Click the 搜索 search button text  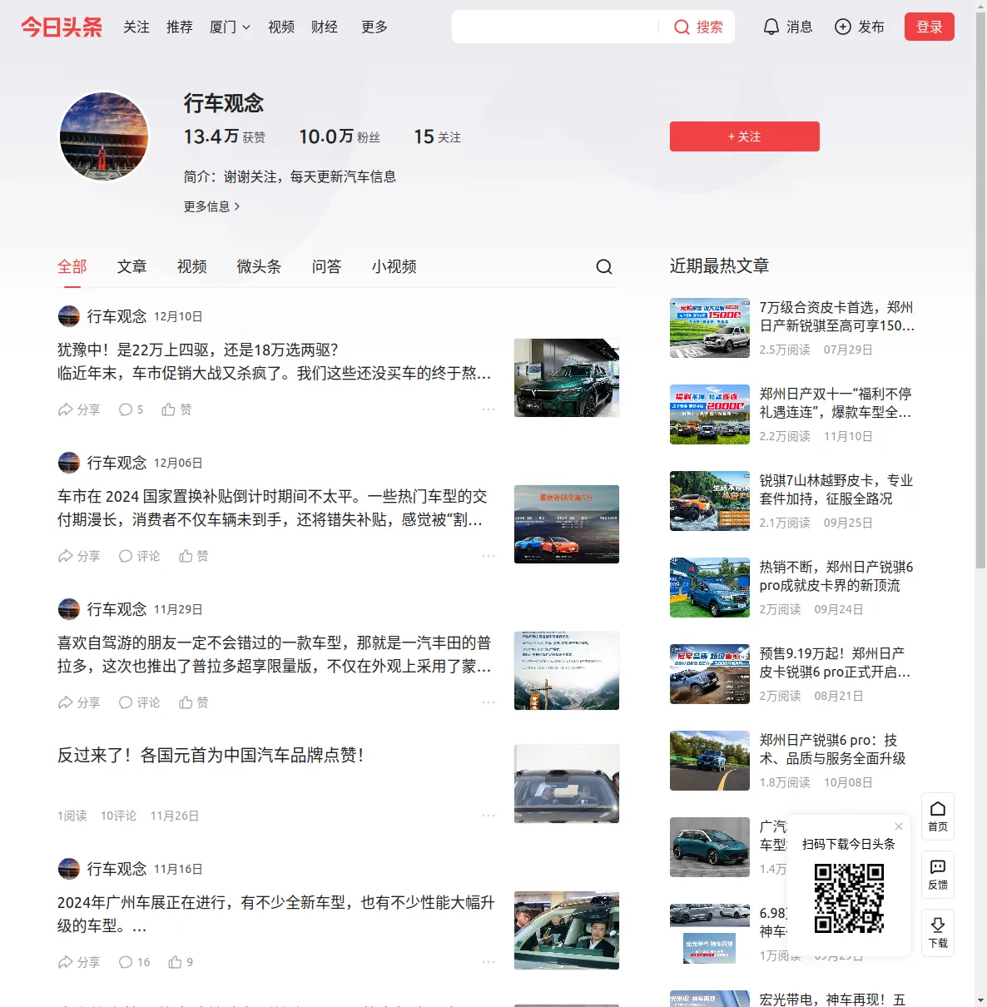[x=710, y=27]
